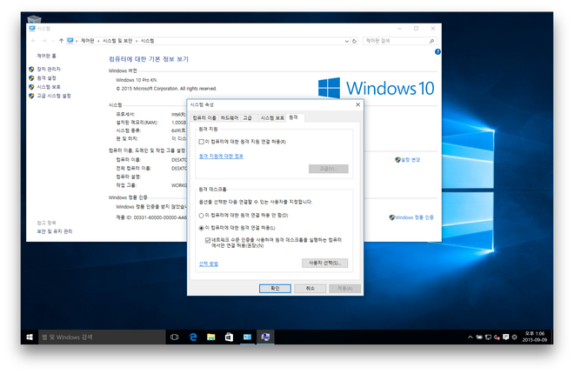Click the Back arrow in System window

[x=34, y=41]
